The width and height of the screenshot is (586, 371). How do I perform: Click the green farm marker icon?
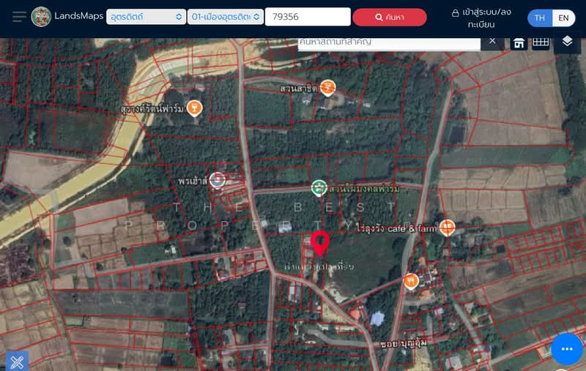(x=318, y=188)
